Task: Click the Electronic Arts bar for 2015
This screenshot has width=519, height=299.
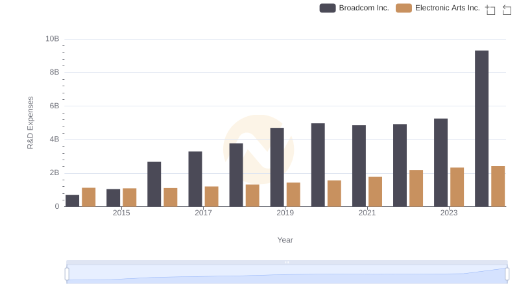Action: pos(129,197)
